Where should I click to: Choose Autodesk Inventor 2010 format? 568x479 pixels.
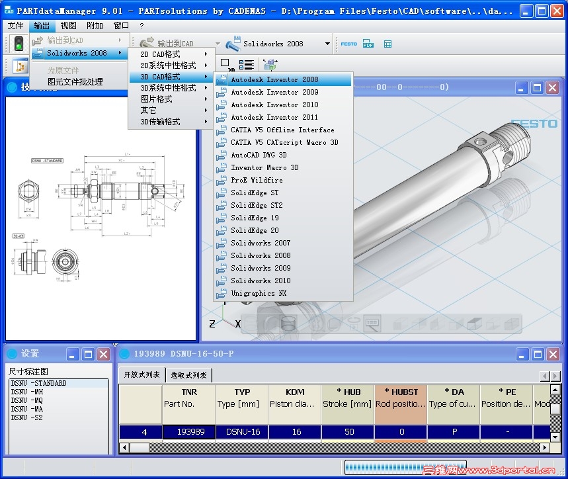[283, 105]
